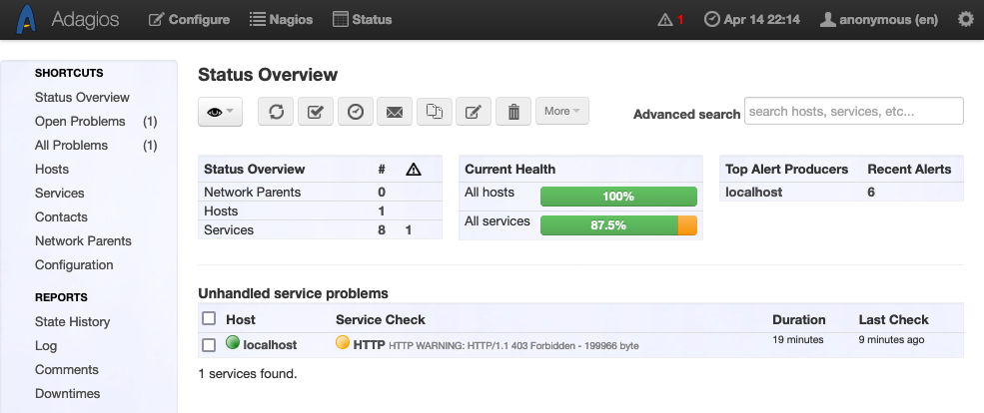Open the Nagios menu in the top bar
The height and width of the screenshot is (413, 984).
coord(281,20)
